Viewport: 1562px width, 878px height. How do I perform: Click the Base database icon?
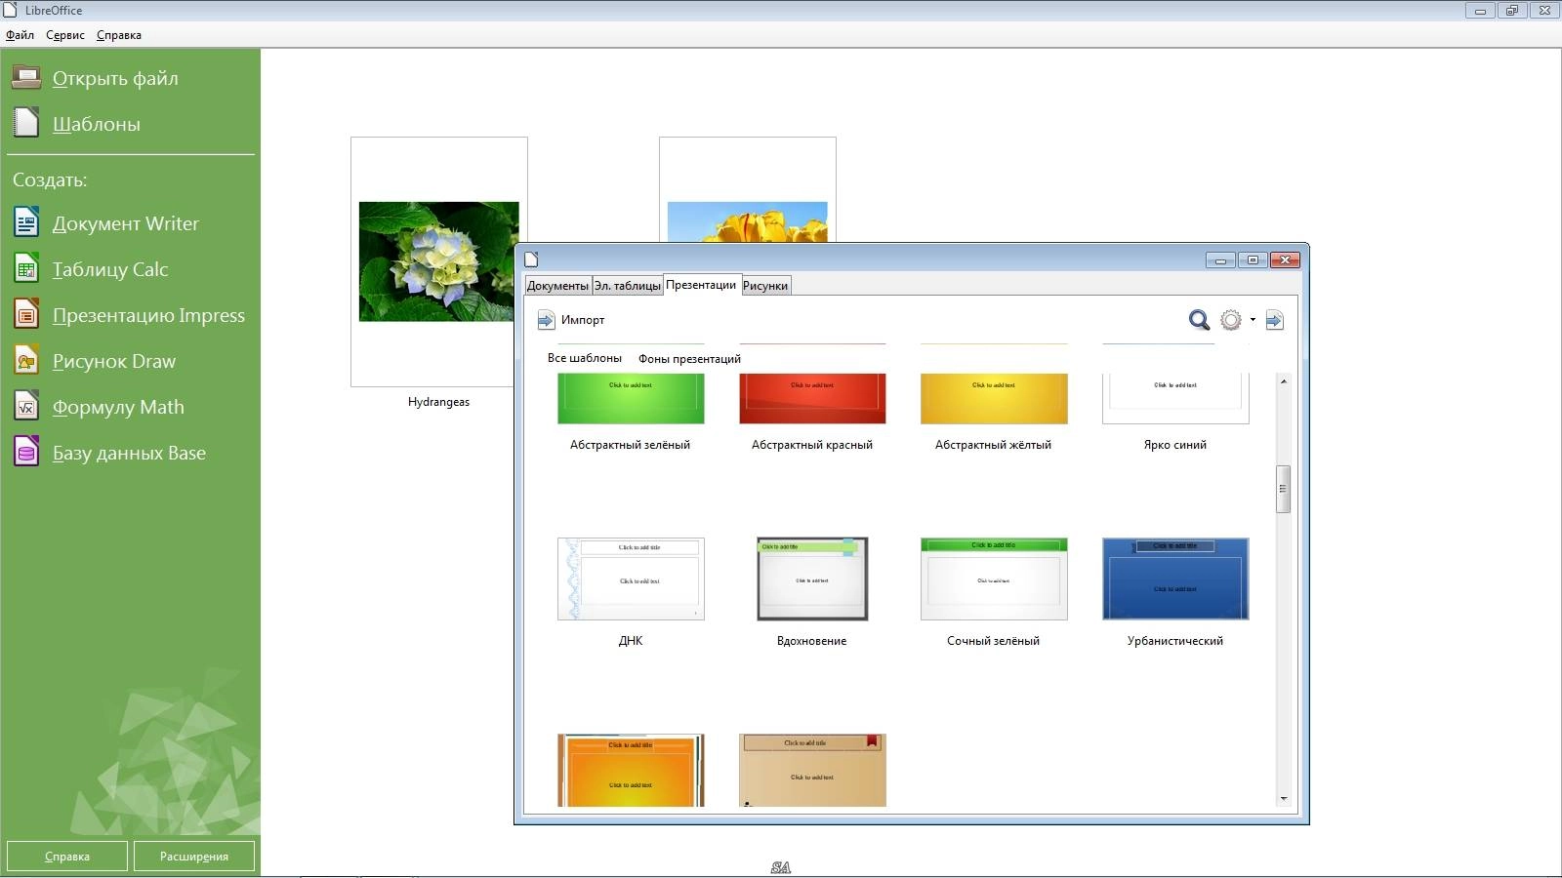26,453
